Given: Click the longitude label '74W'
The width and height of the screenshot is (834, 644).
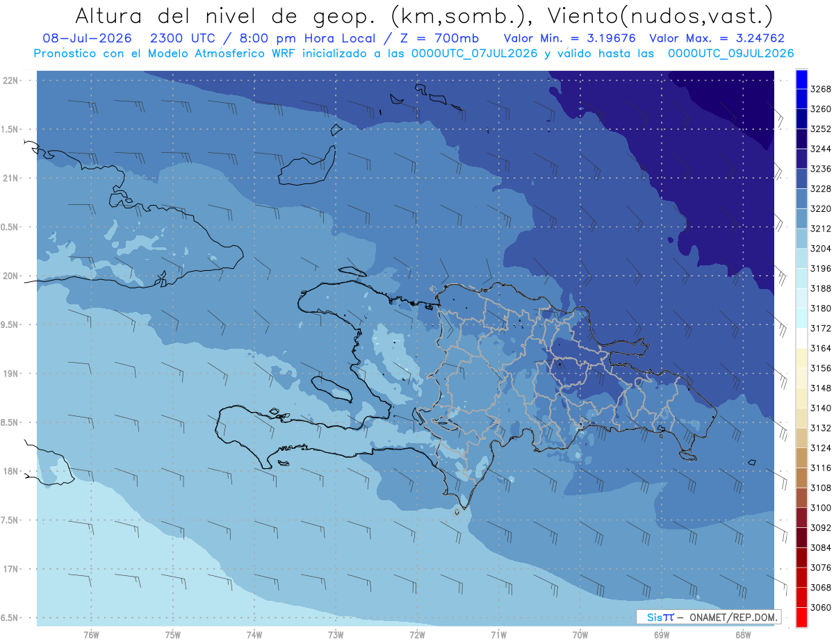Looking at the screenshot, I should tap(254, 634).
